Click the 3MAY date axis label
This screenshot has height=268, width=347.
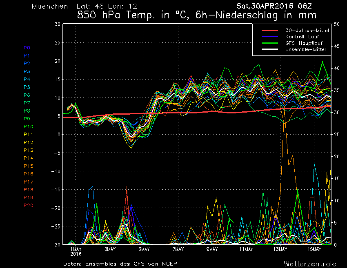point(110,249)
